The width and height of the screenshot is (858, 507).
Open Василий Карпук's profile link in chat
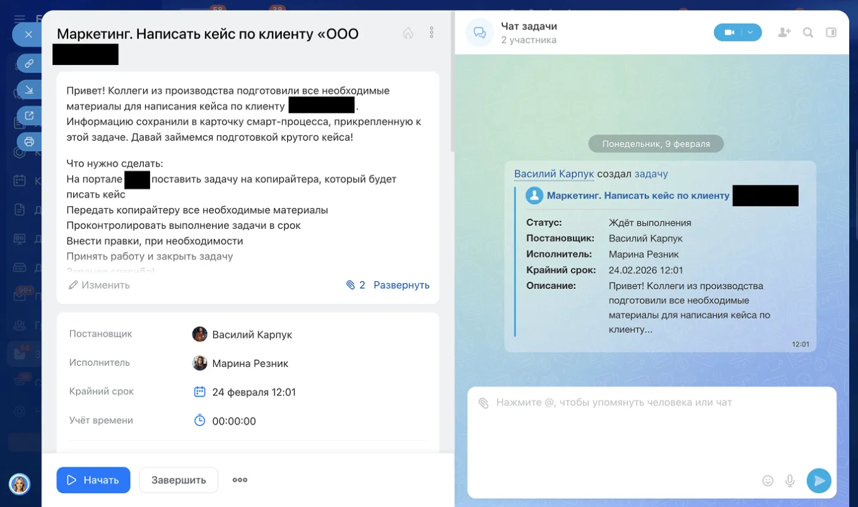[554, 173]
